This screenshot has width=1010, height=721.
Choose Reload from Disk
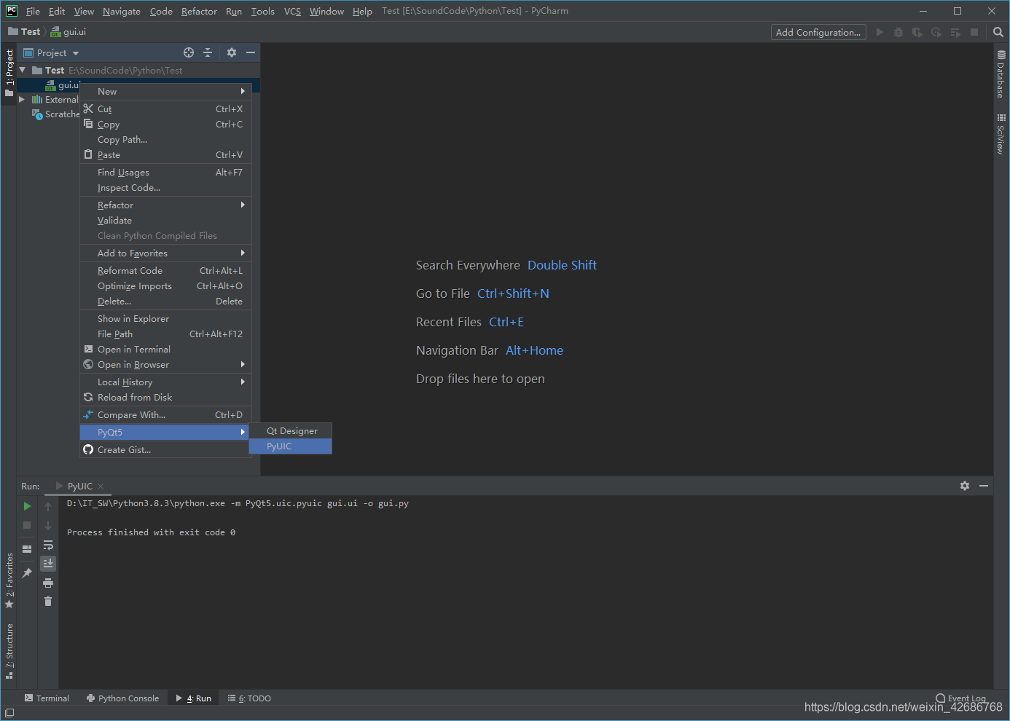pyautogui.click(x=165, y=397)
